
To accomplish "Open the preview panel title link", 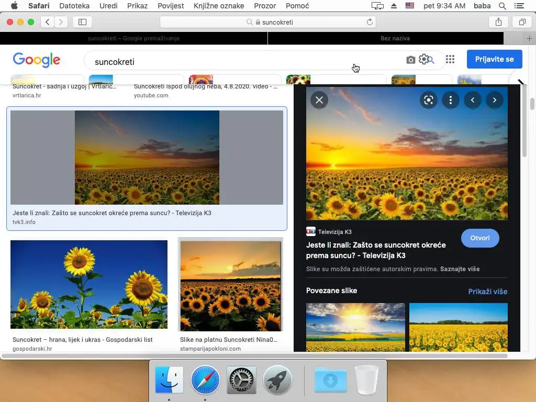I will 376,250.
